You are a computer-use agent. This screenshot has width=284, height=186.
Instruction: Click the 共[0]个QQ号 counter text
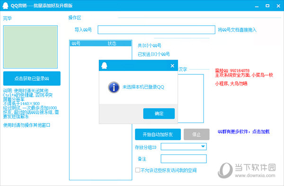click(x=150, y=45)
